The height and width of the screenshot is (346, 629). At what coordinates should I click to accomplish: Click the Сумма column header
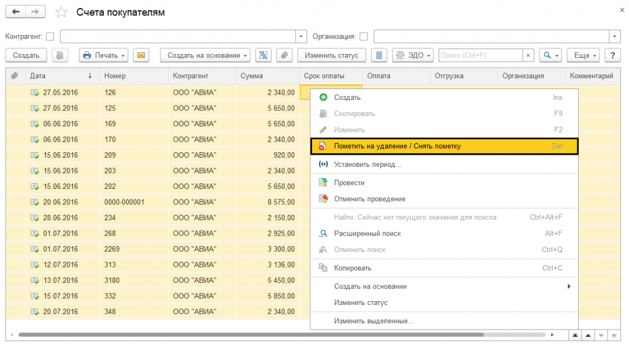pyautogui.click(x=268, y=75)
